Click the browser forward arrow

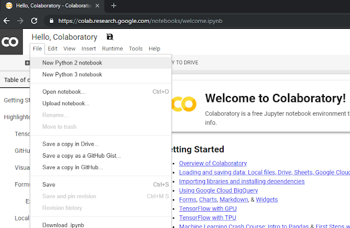[21, 21]
